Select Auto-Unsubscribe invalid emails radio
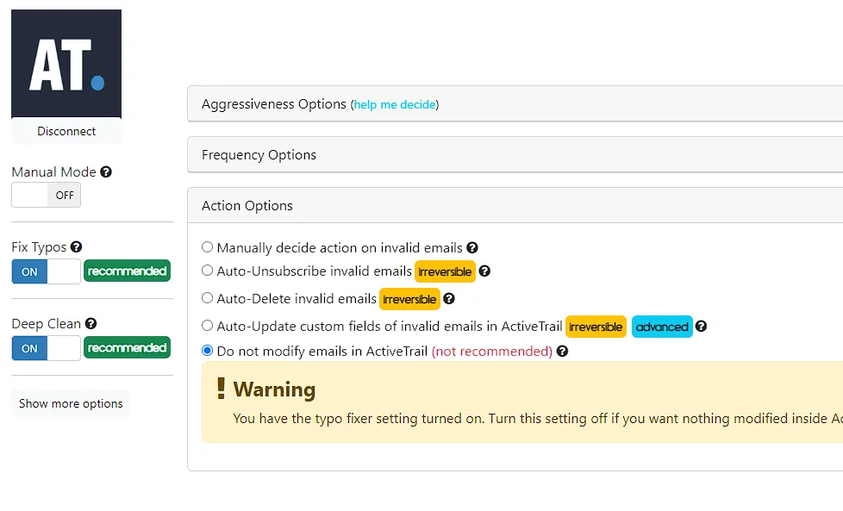Screen dimensions: 843x511 coord(207,271)
